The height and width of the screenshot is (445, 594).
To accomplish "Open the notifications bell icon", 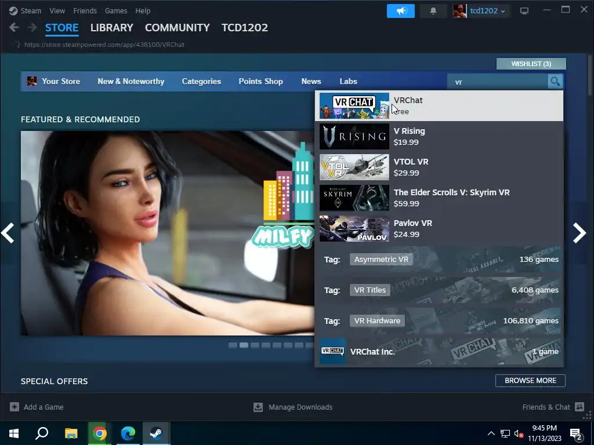I will coord(433,11).
